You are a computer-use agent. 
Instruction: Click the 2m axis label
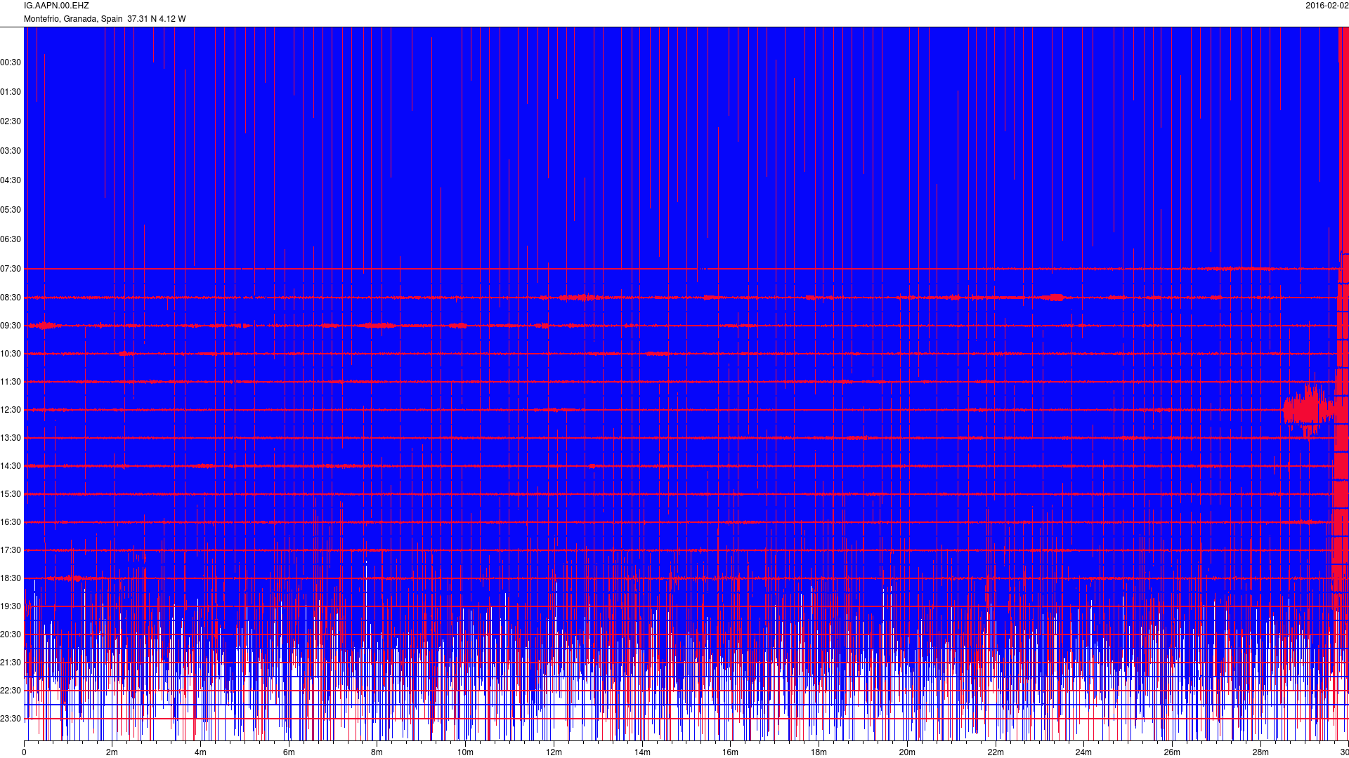(x=112, y=752)
